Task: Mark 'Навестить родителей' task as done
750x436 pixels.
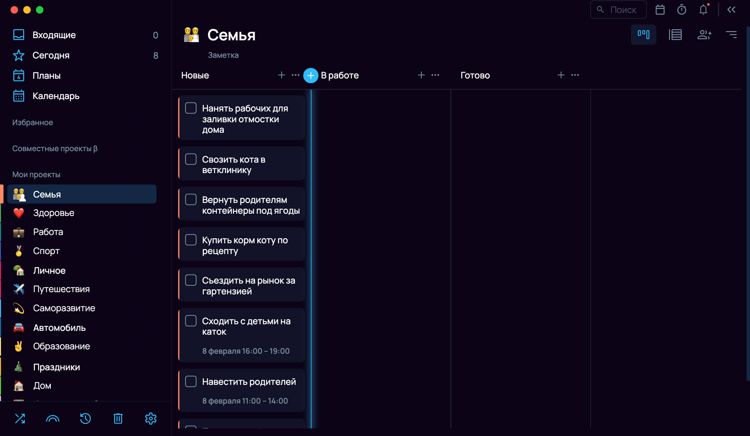Action: (191, 381)
